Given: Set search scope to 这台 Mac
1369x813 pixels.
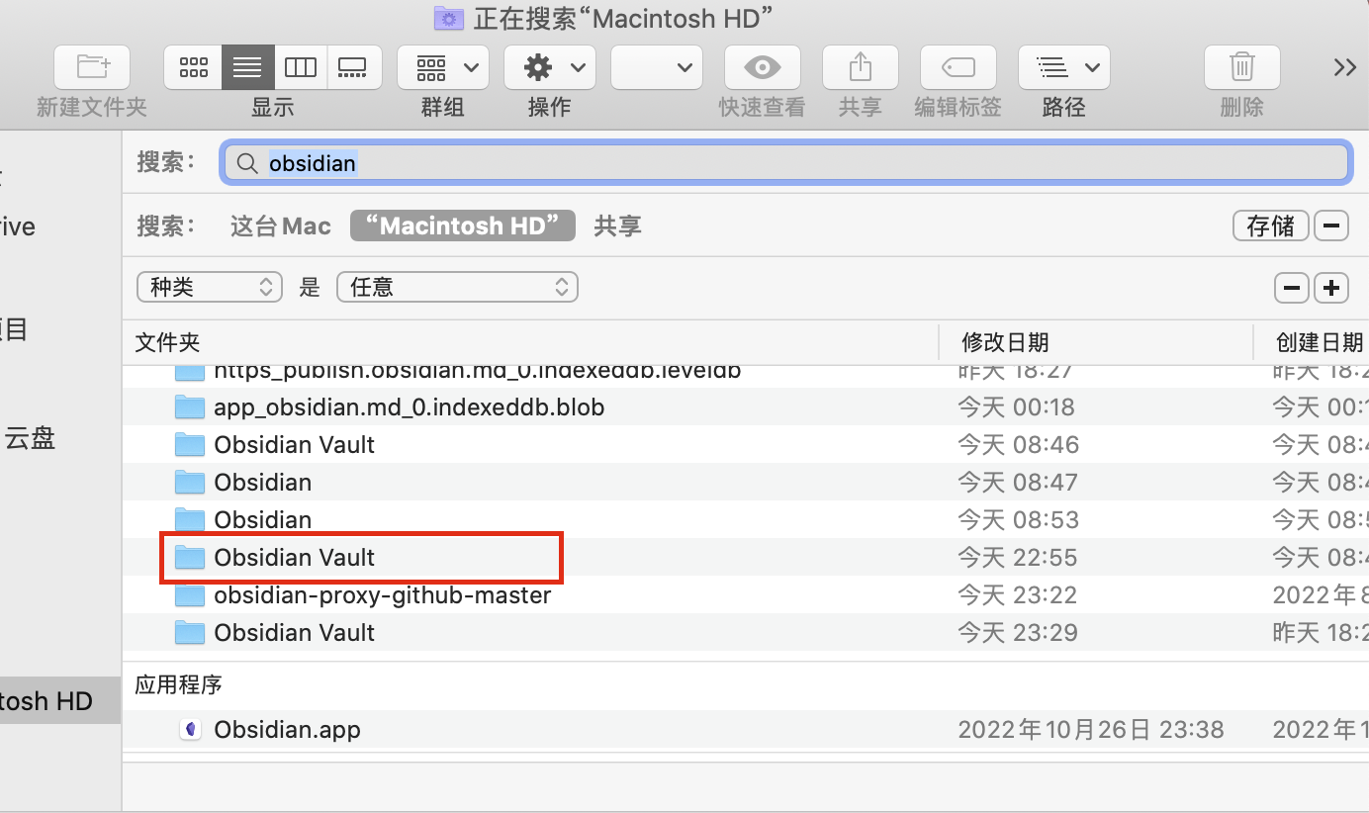Looking at the screenshot, I should (281, 226).
